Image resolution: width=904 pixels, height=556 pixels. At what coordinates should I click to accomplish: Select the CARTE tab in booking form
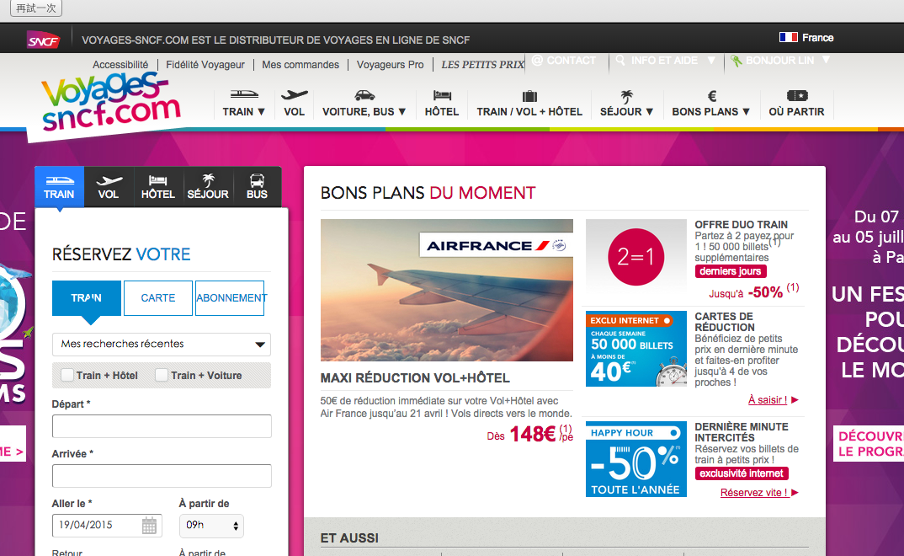158,298
